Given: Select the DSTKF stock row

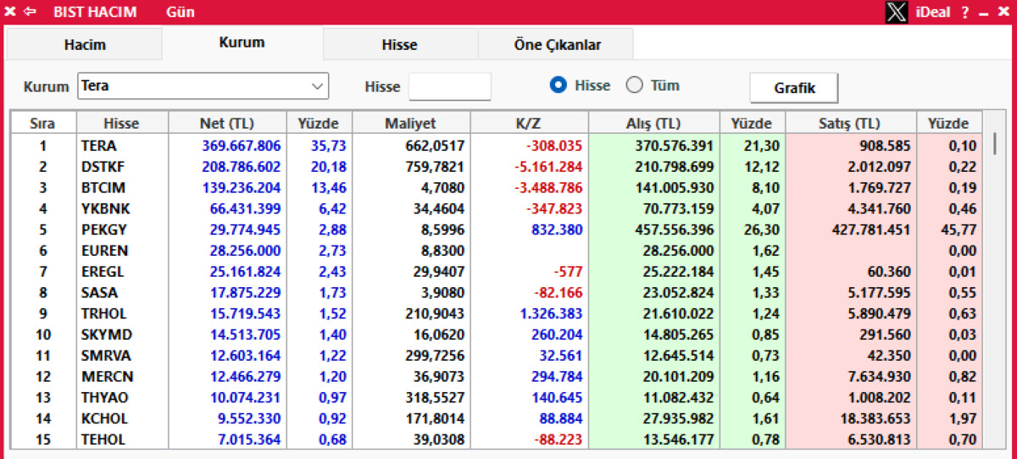Looking at the screenshot, I should tap(497, 167).
